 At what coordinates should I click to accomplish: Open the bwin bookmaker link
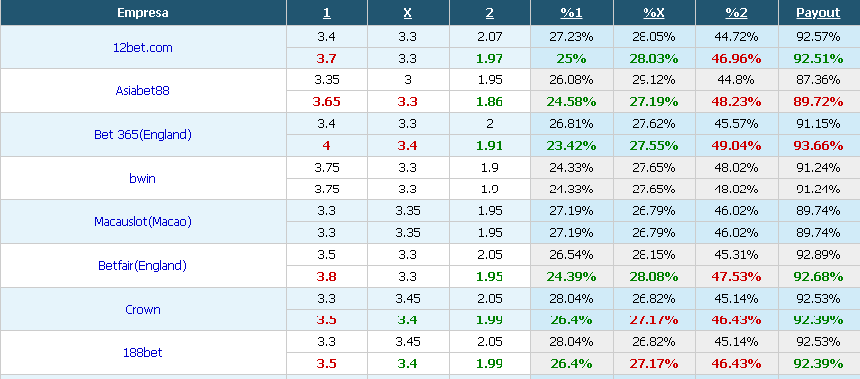click(x=143, y=178)
